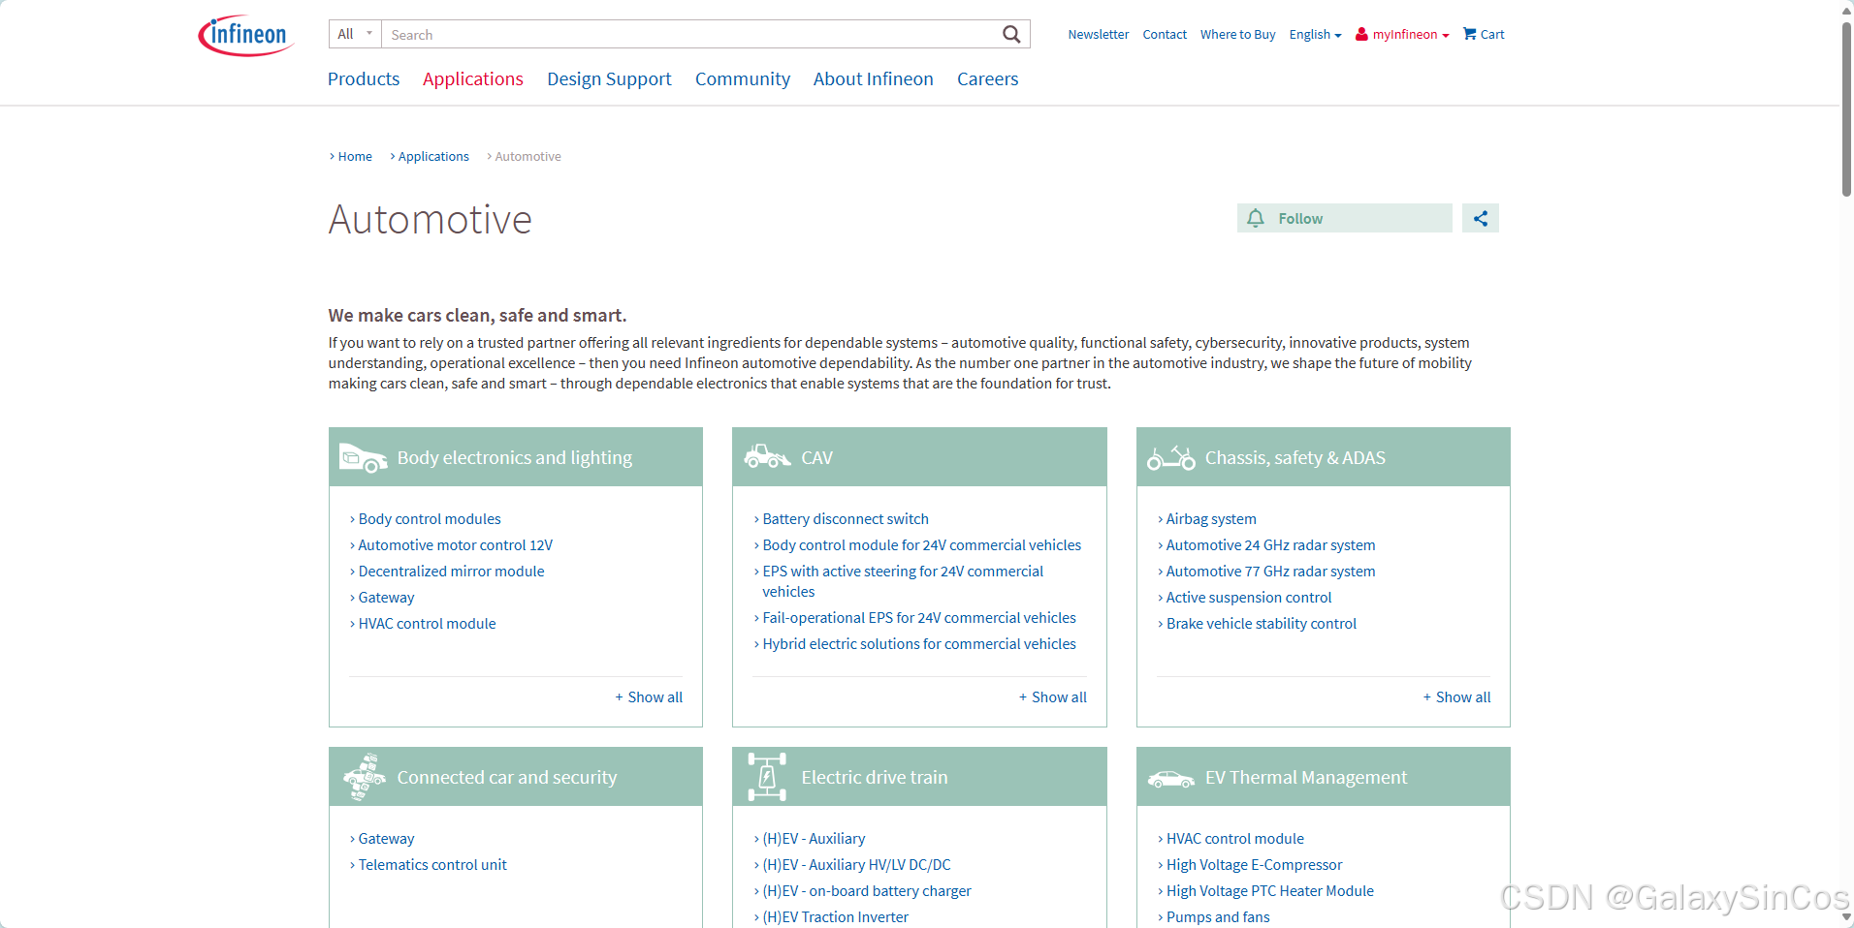This screenshot has height=928, width=1854.
Task: Open EPS with active steering link
Action: tap(903, 581)
